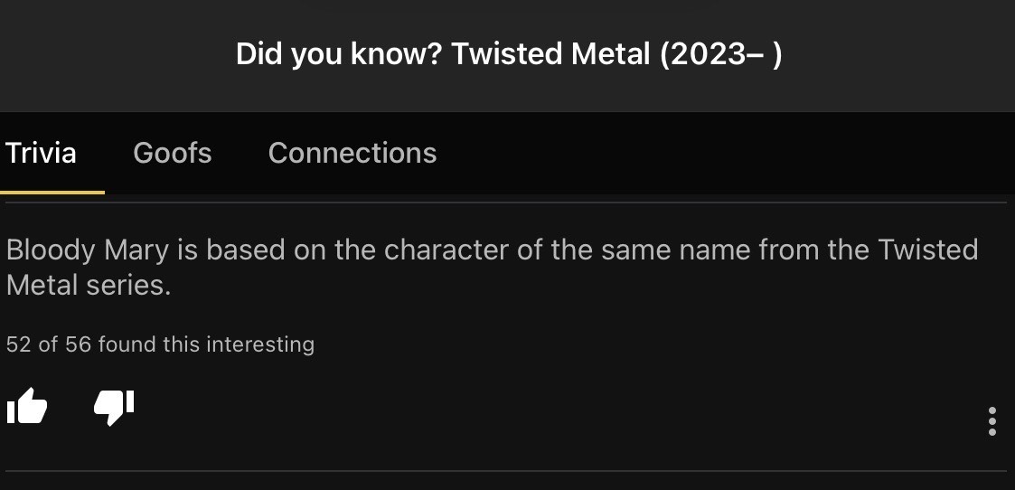Open the three-dot more options menu
The image size is (1015, 490).
(x=992, y=421)
